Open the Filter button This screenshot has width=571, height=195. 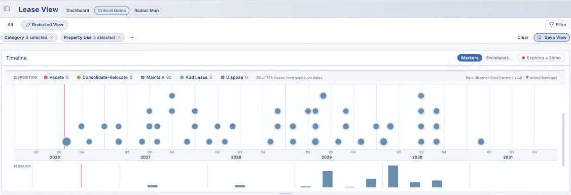click(557, 25)
